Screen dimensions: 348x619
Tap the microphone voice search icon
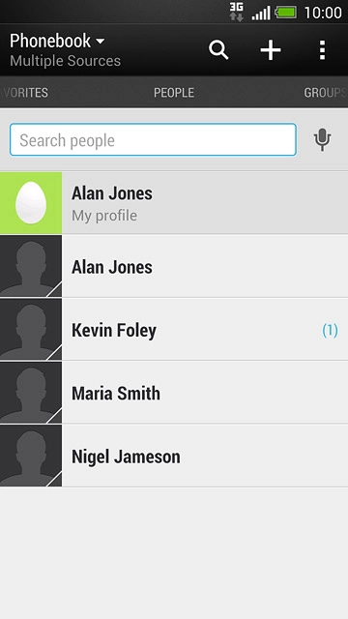point(322,139)
